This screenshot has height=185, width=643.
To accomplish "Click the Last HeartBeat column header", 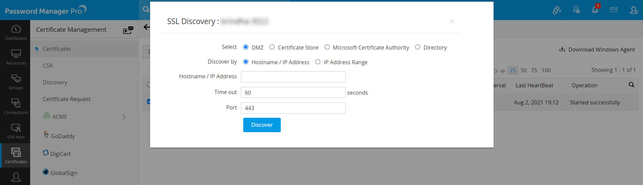I will [534, 85].
